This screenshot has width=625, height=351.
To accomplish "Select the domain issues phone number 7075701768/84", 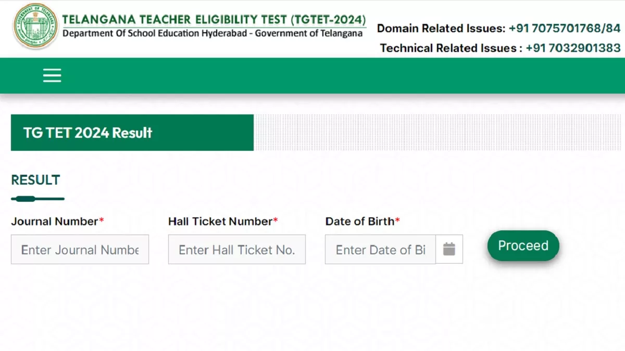I will (565, 28).
